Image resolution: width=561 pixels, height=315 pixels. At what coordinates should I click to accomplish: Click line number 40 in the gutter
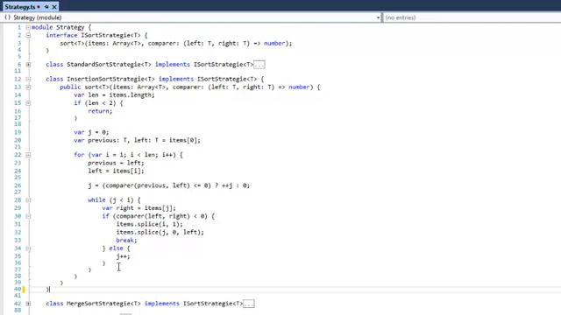point(18,290)
